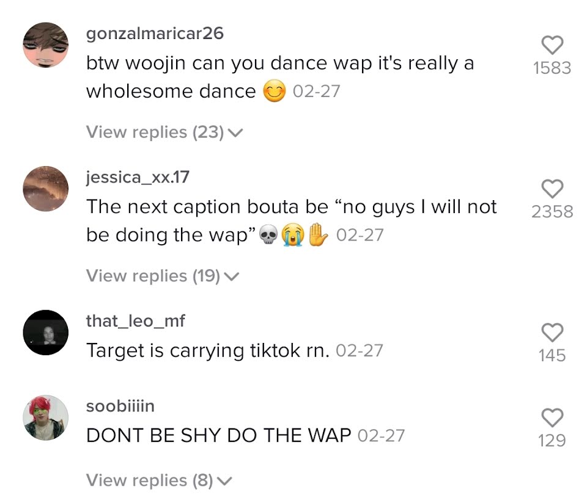Tap the heart on that_leo_mf's comment
Screen dimensions: 587x498
point(552,333)
